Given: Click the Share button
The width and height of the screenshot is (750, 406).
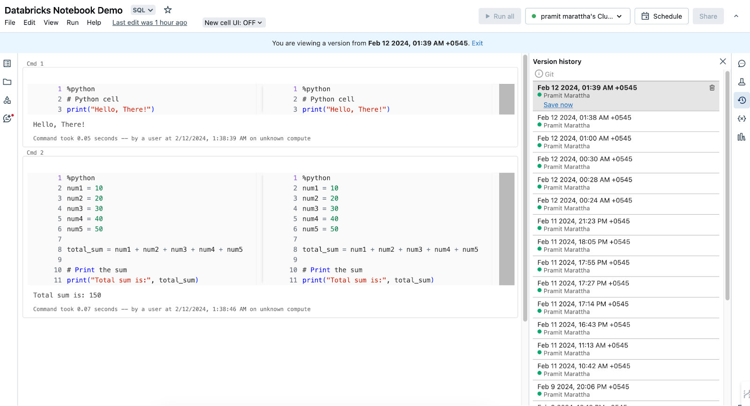Looking at the screenshot, I should click(x=708, y=16).
